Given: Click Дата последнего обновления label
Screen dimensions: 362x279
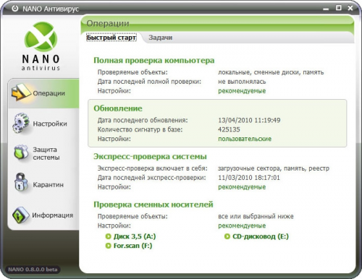Looking at the screenshot, I should pyautogui.click(x=143, y=120).
